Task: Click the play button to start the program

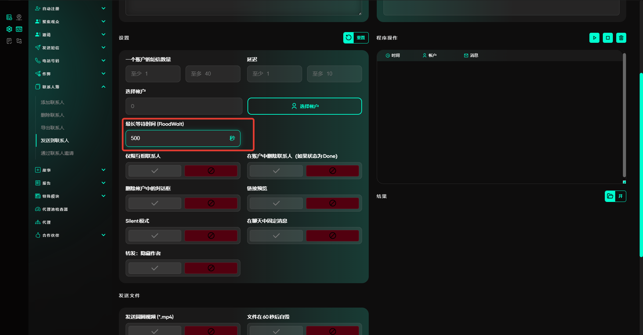Action: click(594, 38)
